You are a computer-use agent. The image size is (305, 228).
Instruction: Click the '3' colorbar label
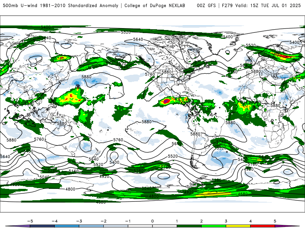tap(226, 221)
